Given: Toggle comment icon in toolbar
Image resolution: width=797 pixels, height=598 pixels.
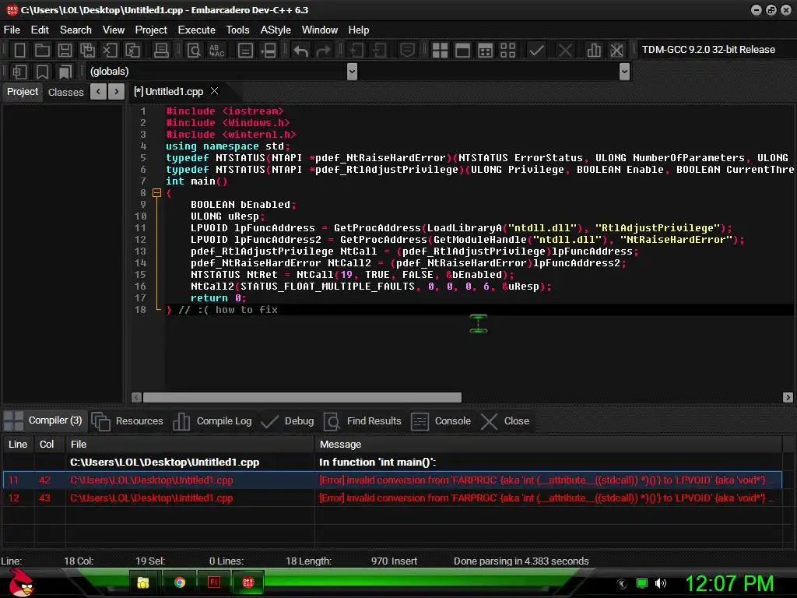Looking at the screenshot, I should pyautogui.click(x=407, y=51).
